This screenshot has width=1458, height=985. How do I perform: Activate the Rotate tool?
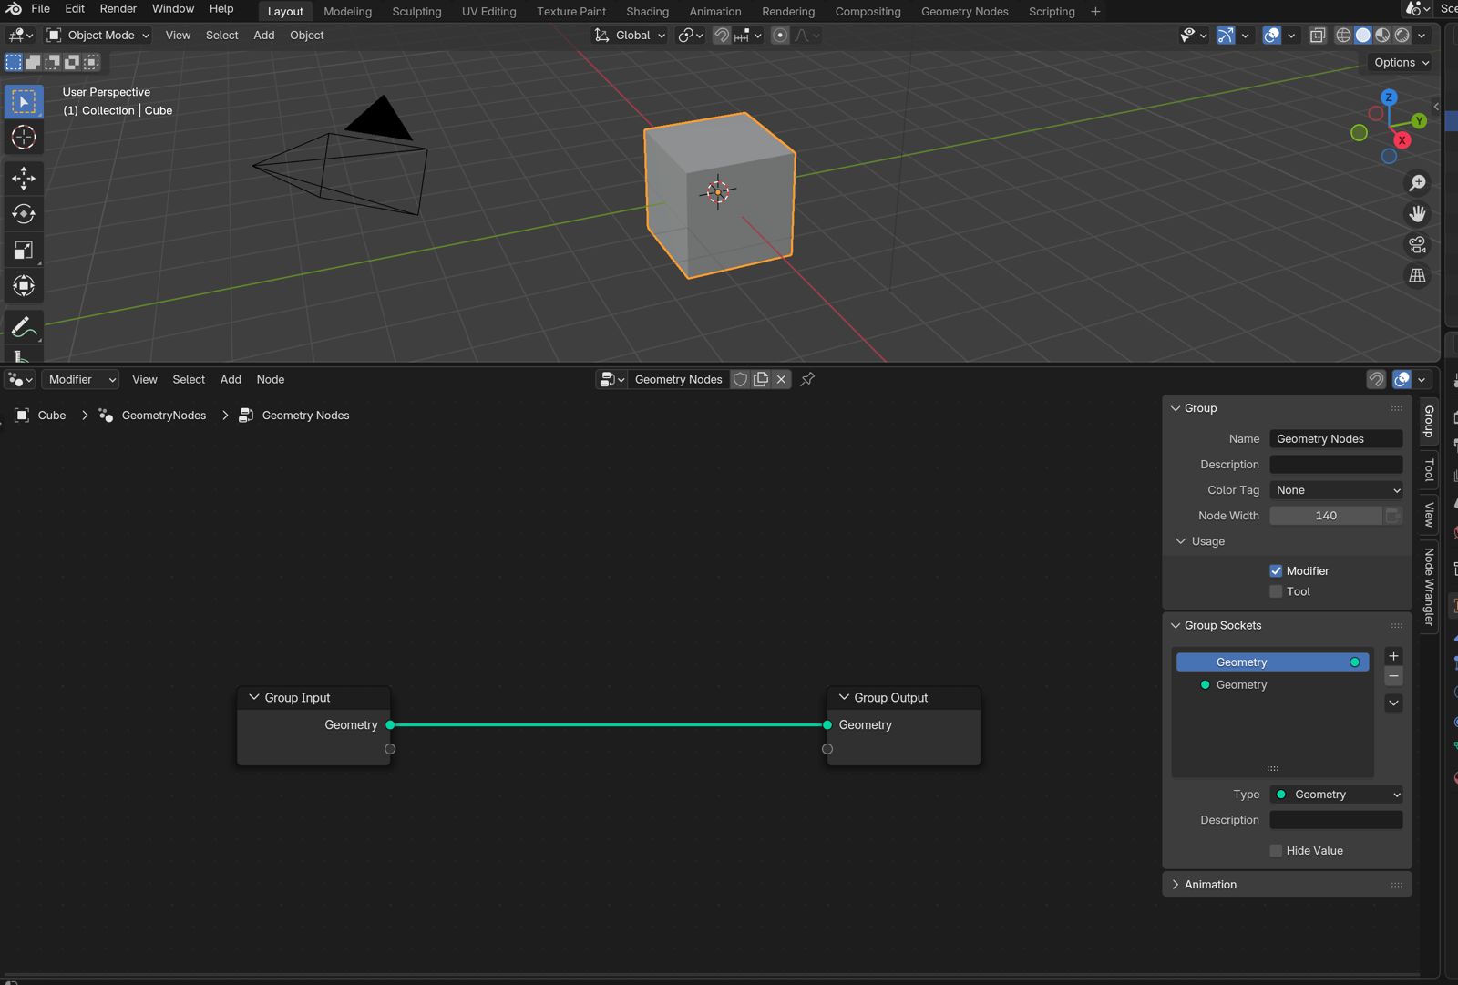(x=24, y=214)
